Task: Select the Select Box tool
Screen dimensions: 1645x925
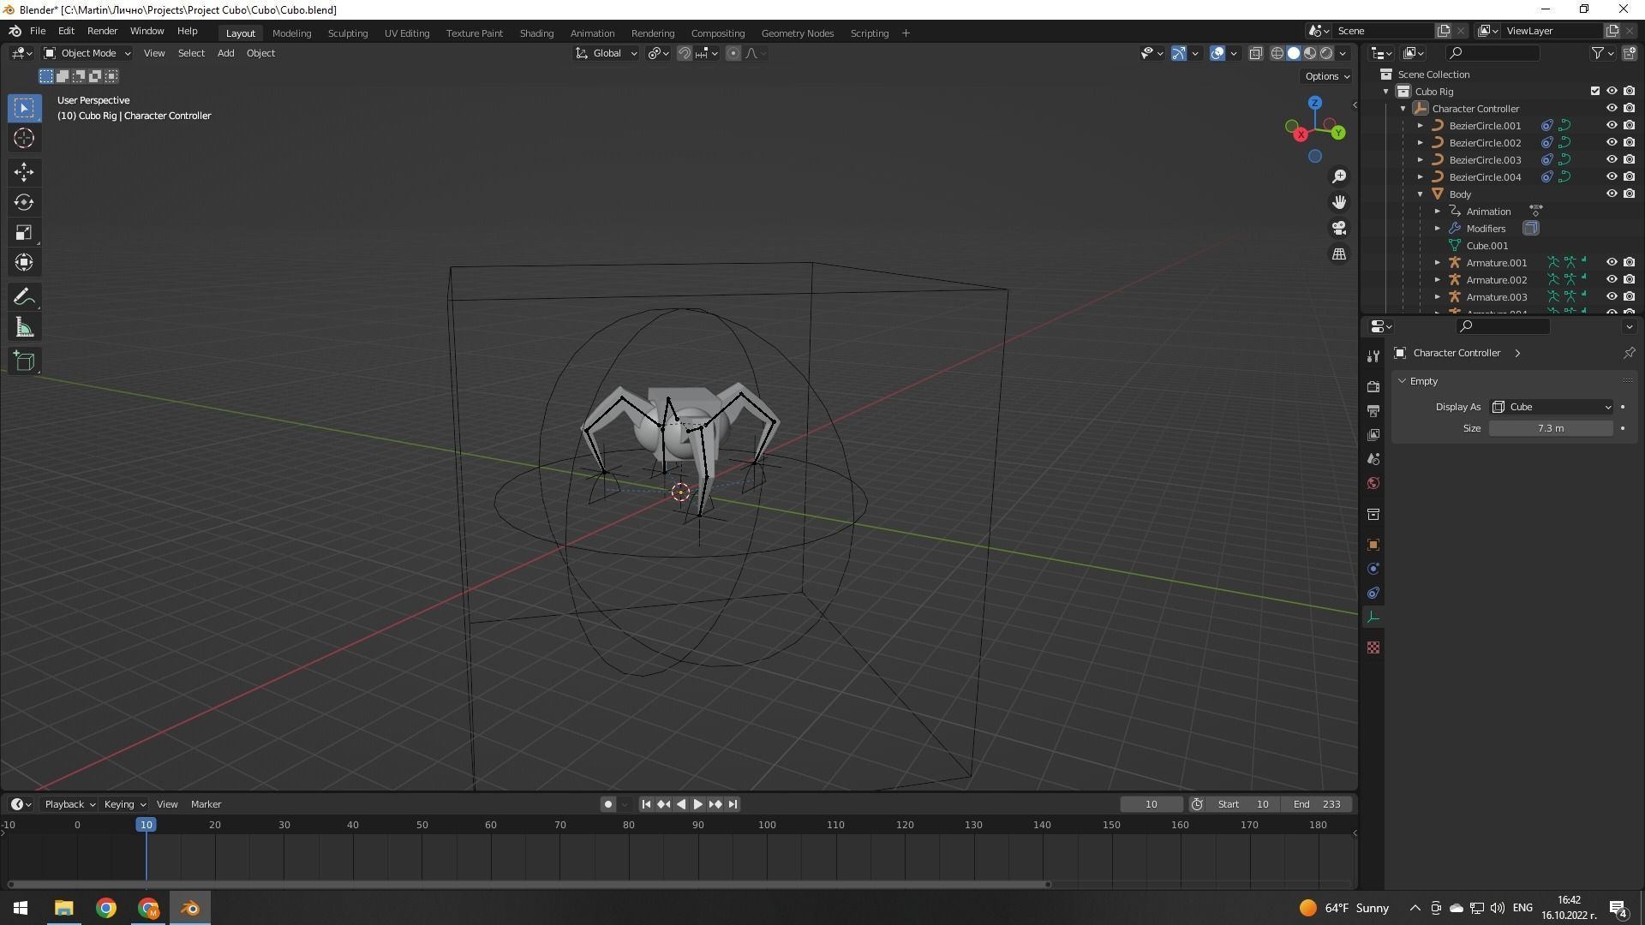Action: coord(24,108)
